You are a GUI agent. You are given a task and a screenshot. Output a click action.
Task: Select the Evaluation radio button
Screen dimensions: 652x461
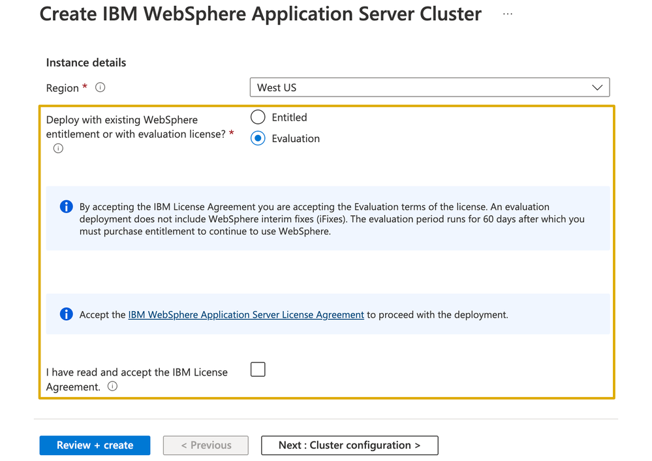pos(258,138)
